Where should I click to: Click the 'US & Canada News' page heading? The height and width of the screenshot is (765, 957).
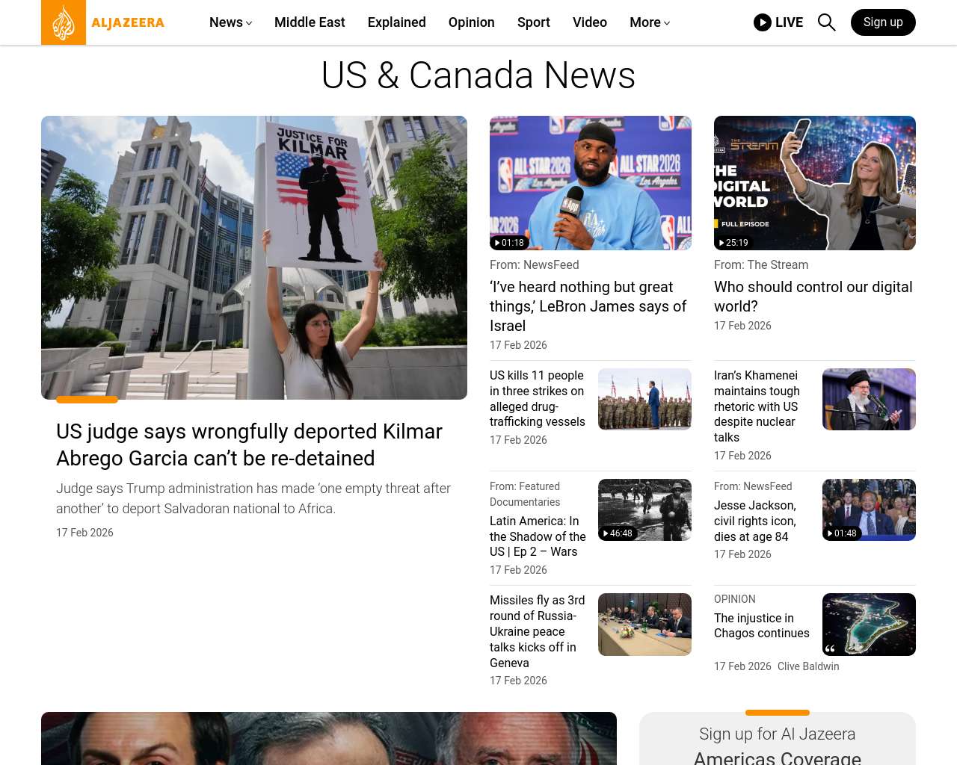[x=478, y=75]
